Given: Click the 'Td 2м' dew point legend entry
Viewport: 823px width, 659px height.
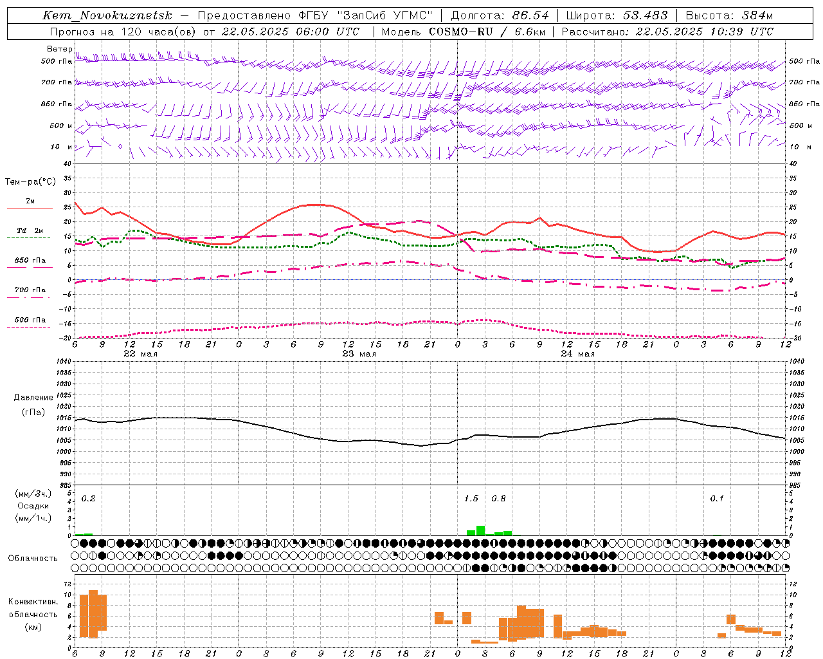Looking at the screenshot, I should (x=30, y=230).
